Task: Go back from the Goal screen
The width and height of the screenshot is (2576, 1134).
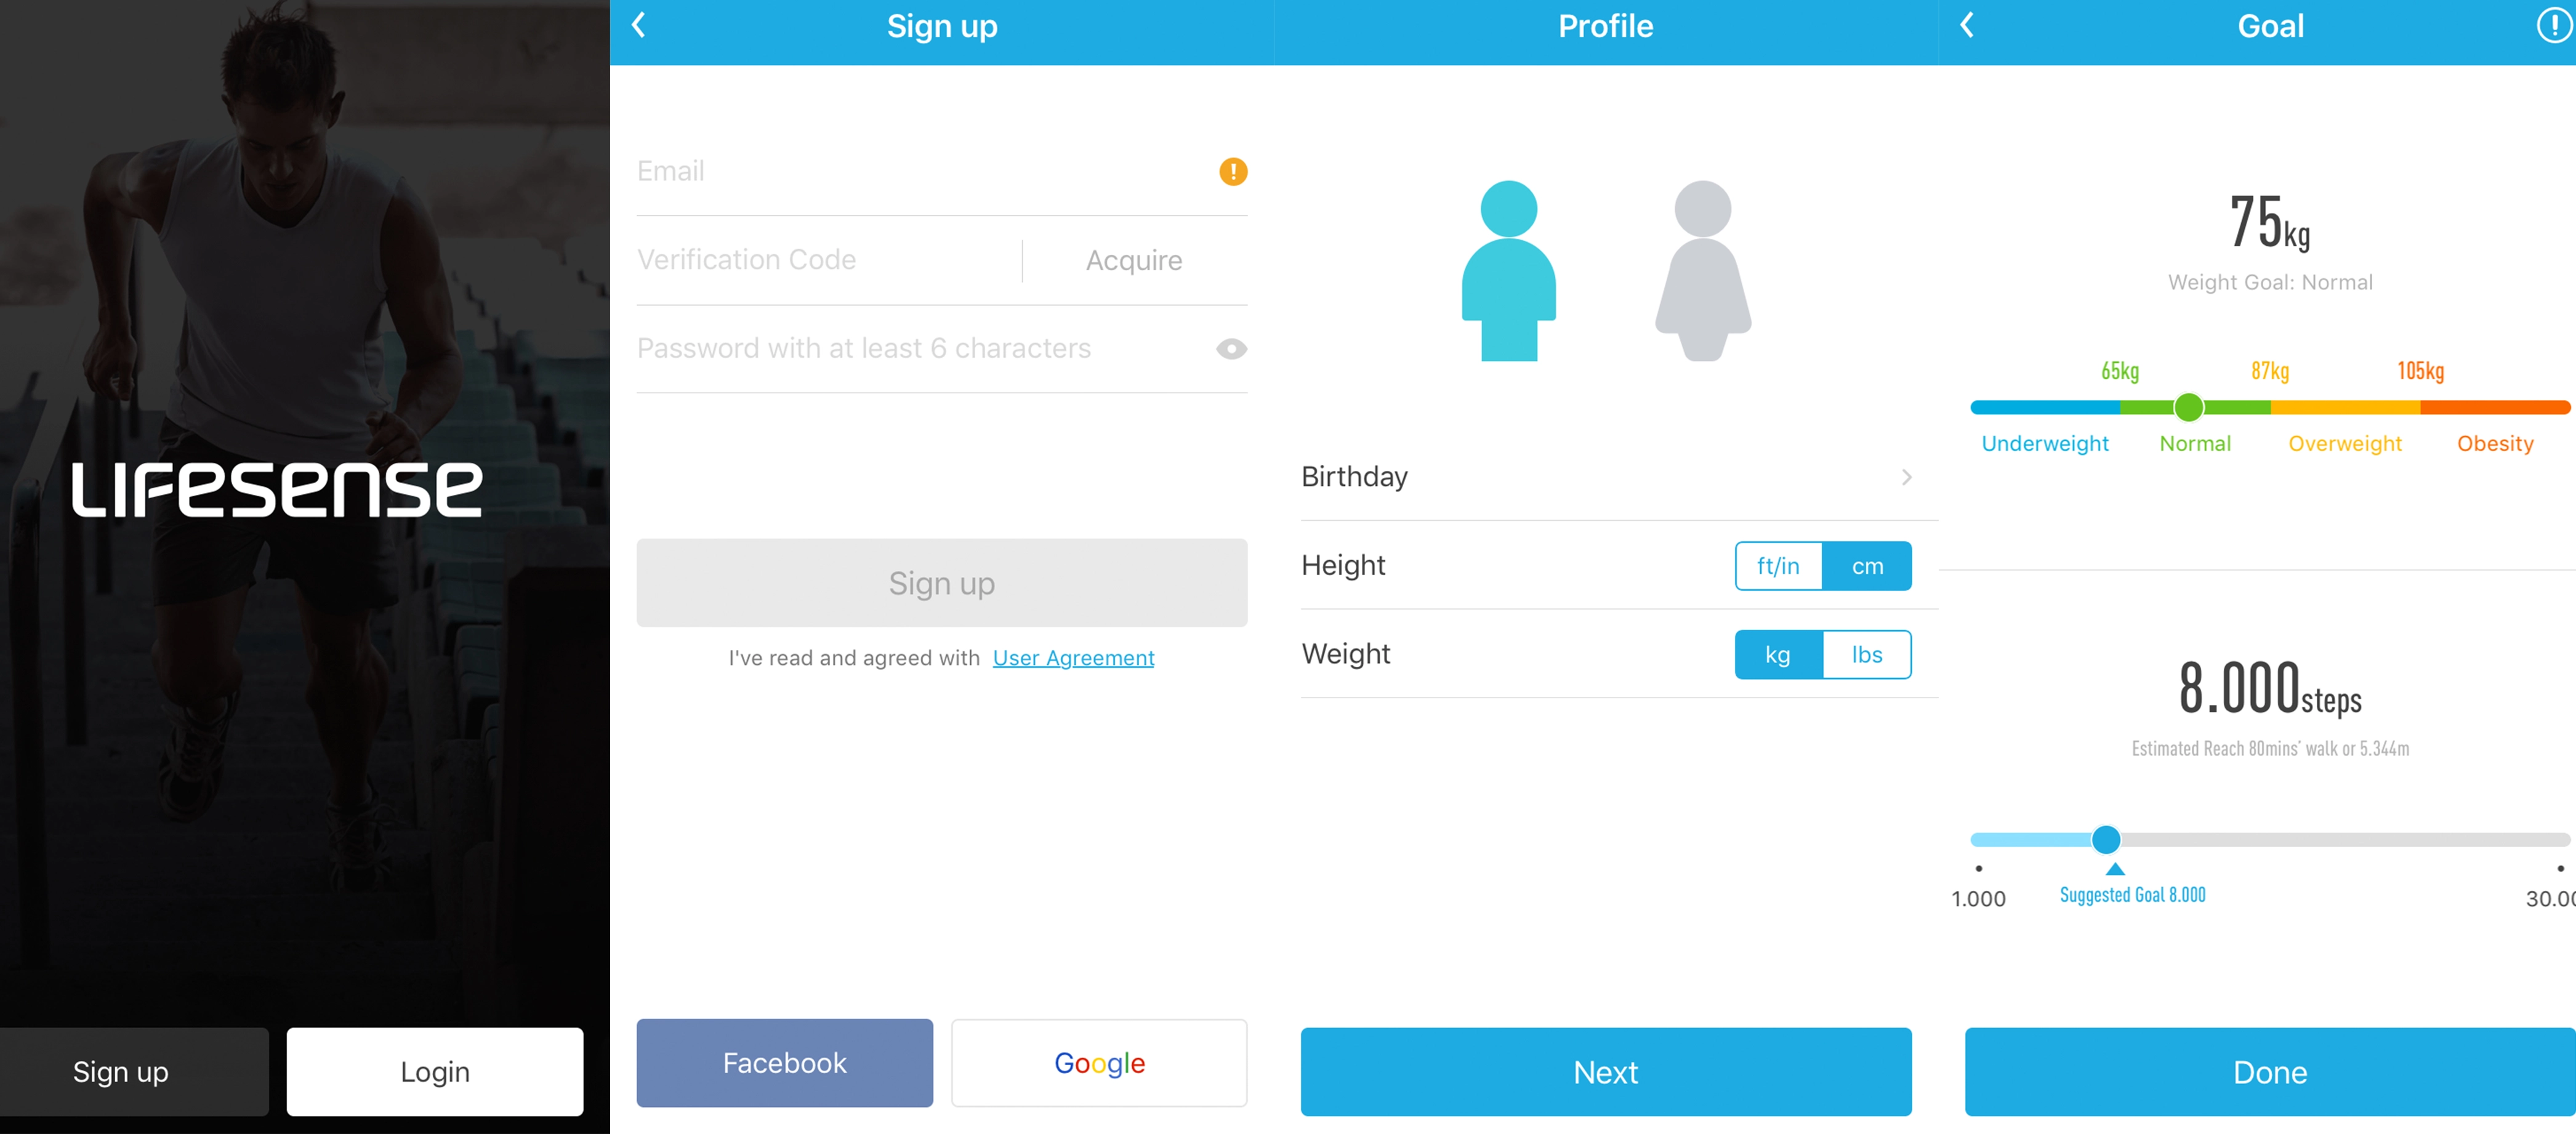Action: (1966, 26)
